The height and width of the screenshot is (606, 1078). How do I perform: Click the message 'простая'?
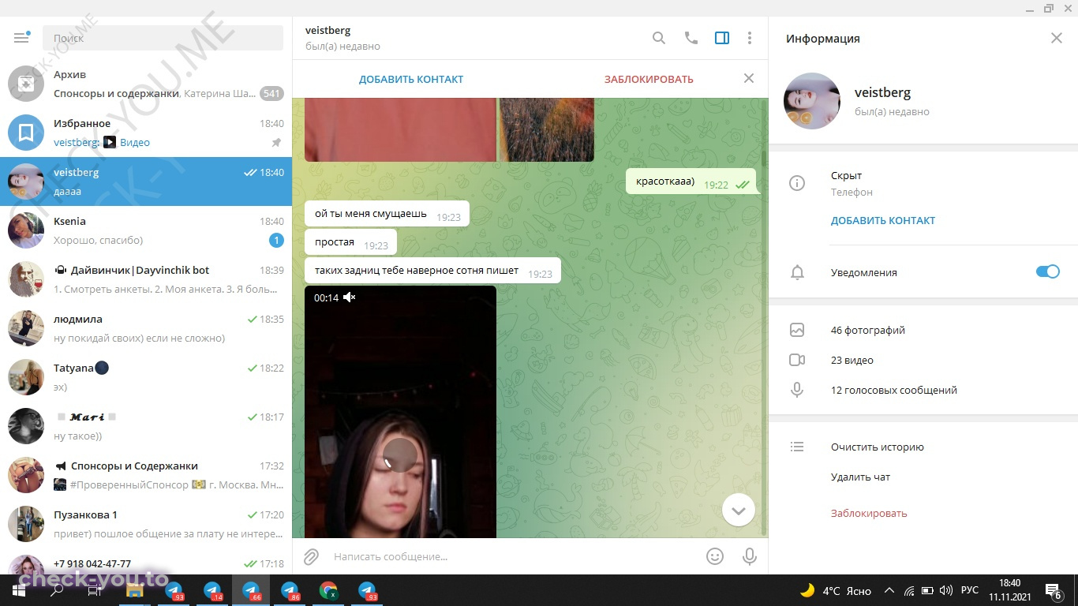[350, 242]
